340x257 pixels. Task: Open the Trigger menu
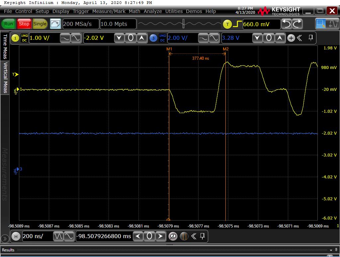(x=81, y=11)
